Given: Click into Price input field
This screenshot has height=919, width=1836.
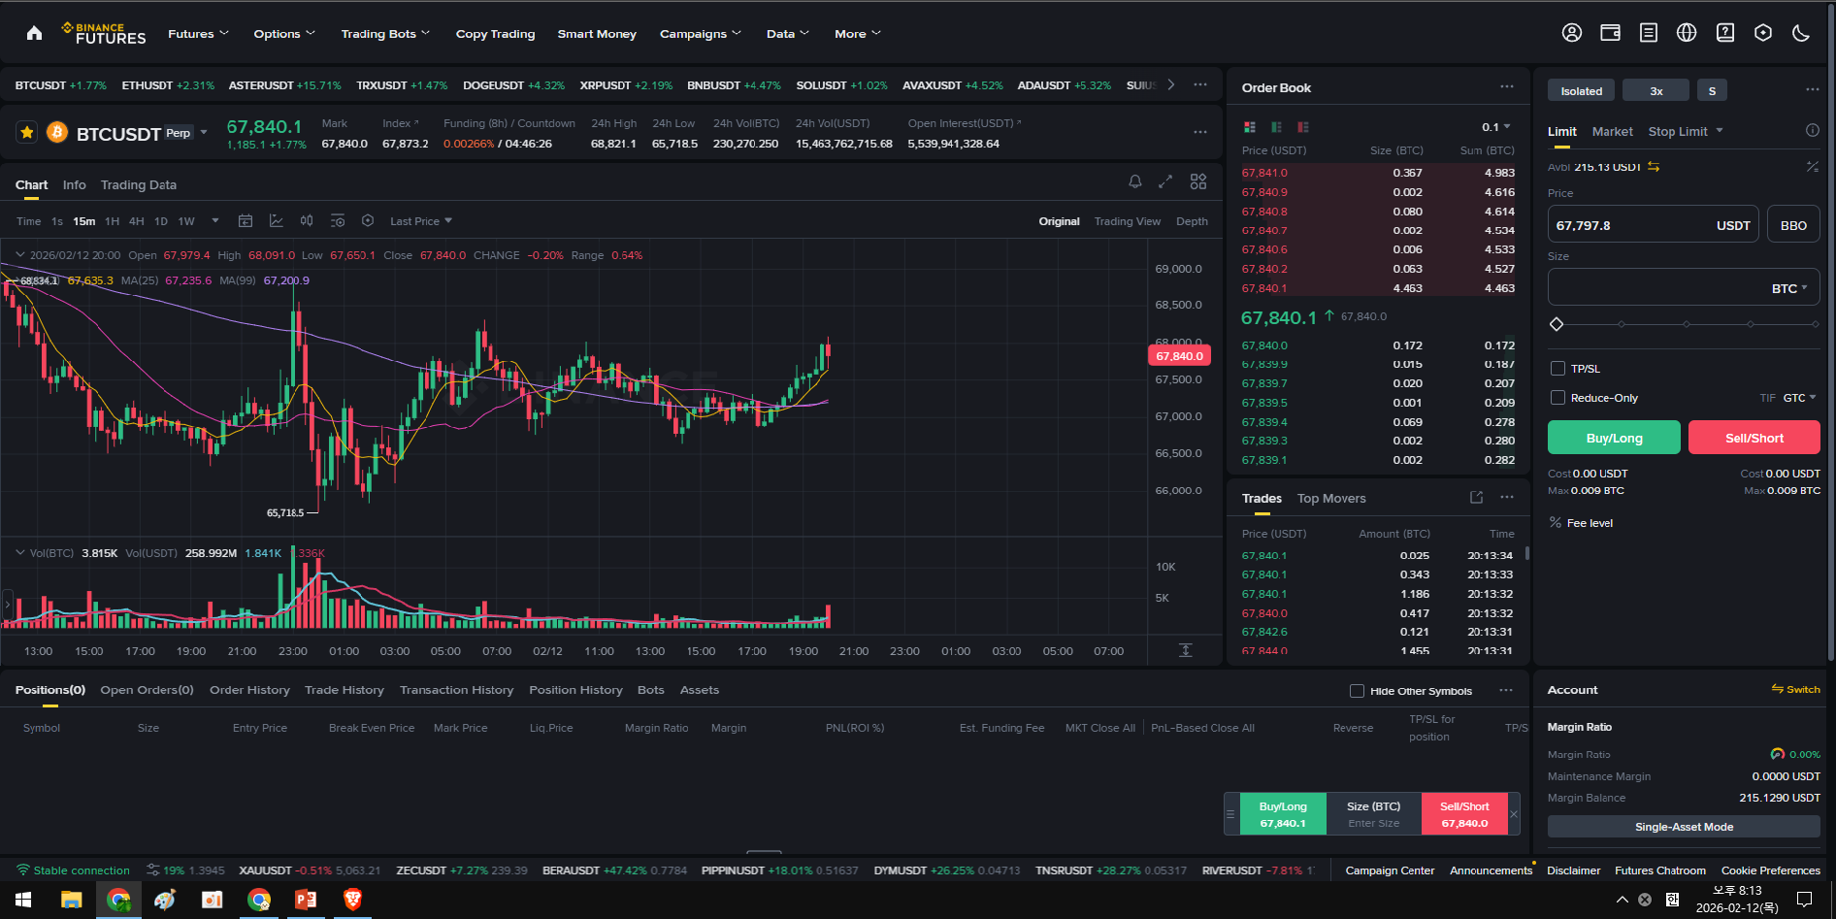Looking at the screenshot, I should click(x=1653, y=225).
